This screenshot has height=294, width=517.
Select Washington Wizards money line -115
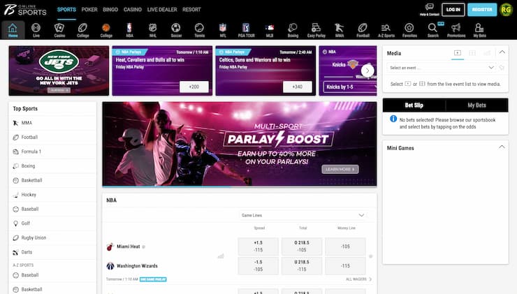[345, 265]
